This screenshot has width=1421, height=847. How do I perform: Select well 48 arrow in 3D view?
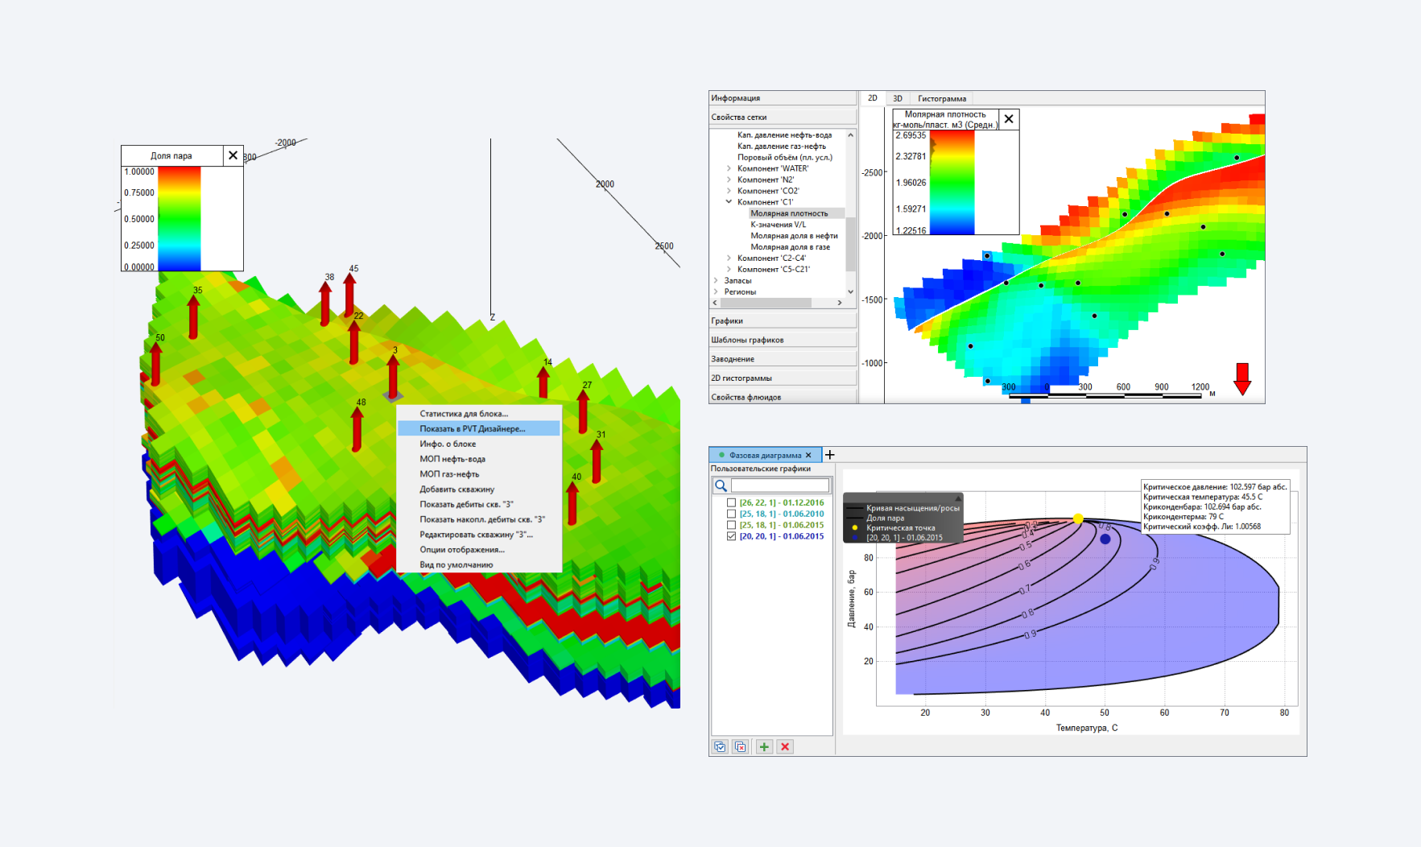(357, 428)
